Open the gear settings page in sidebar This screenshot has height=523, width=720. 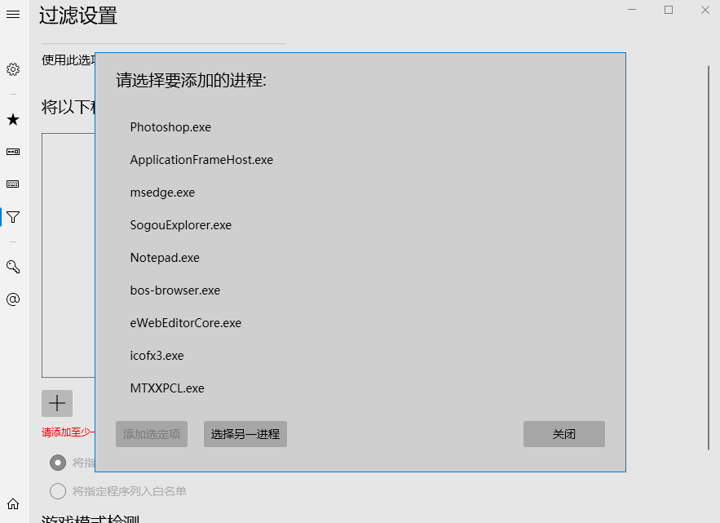click(x=13, y=69)
